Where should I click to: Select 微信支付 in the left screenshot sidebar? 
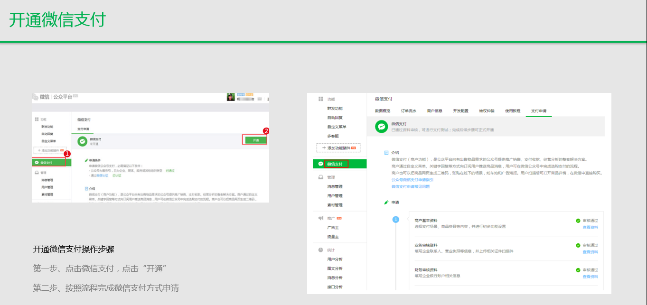pos(52,163)
